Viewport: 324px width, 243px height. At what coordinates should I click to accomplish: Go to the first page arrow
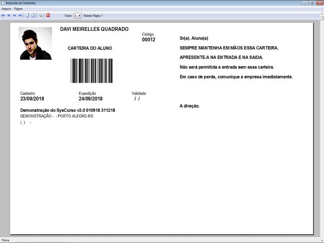coord(3,15)
